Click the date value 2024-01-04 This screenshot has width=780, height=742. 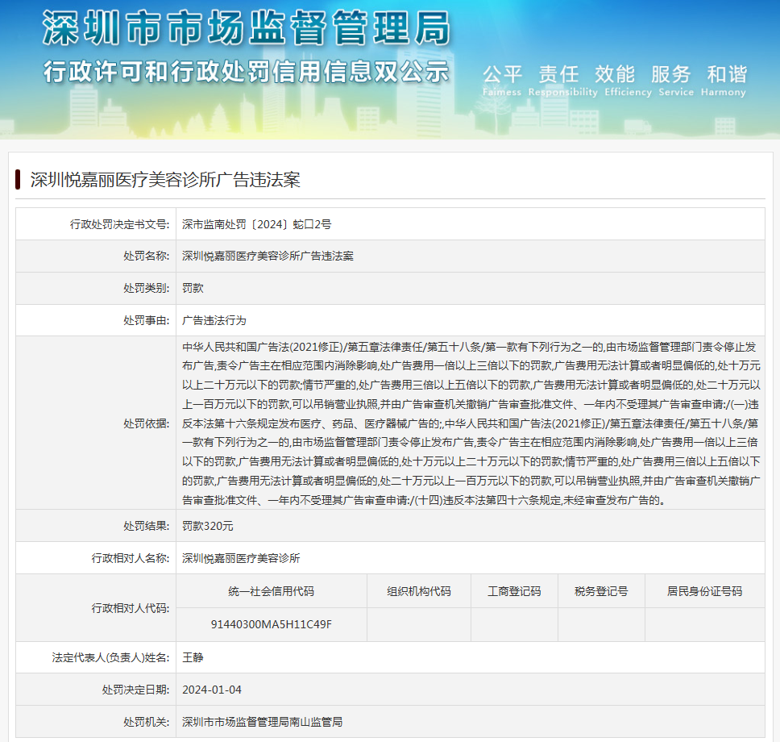212,690
